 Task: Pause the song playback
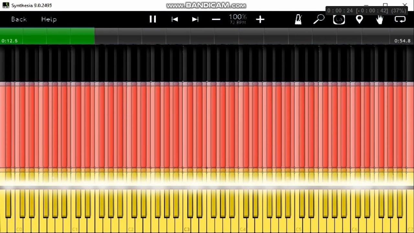click(x=153, y=19)
